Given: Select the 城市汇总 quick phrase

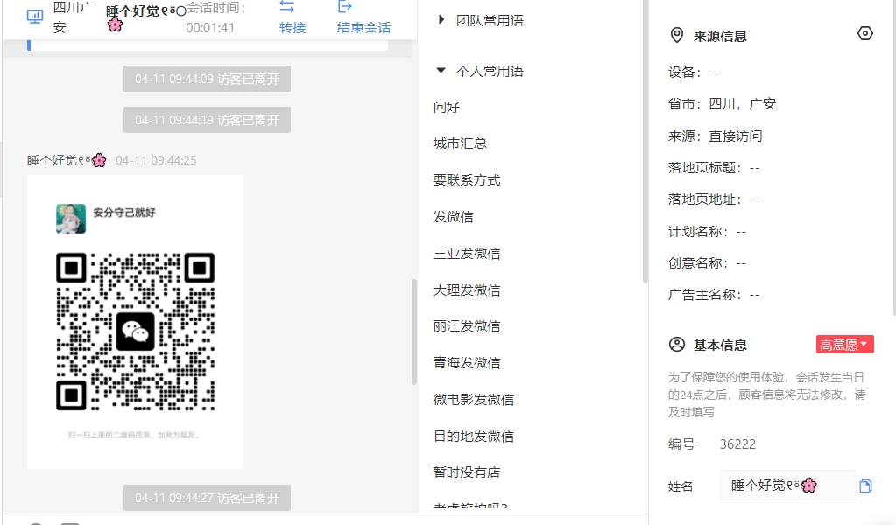Looking at the screenshot, I should [460, 143].
